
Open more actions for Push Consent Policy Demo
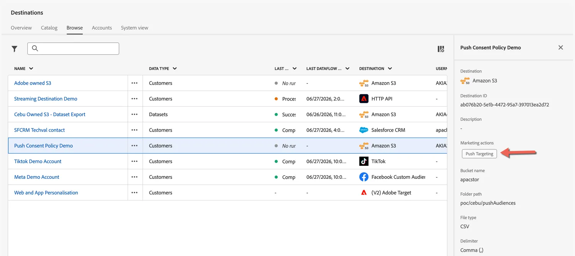coord(134,146)
